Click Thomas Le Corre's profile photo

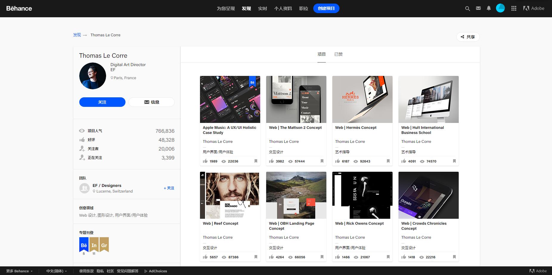tap(93, 76)
